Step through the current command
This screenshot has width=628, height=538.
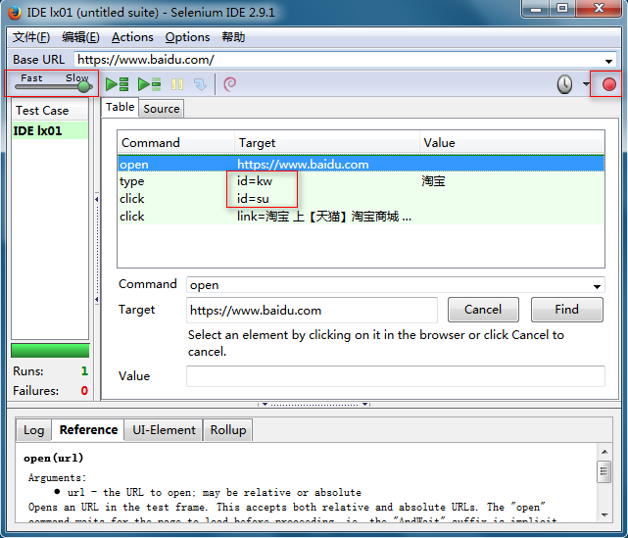point(200,84)
